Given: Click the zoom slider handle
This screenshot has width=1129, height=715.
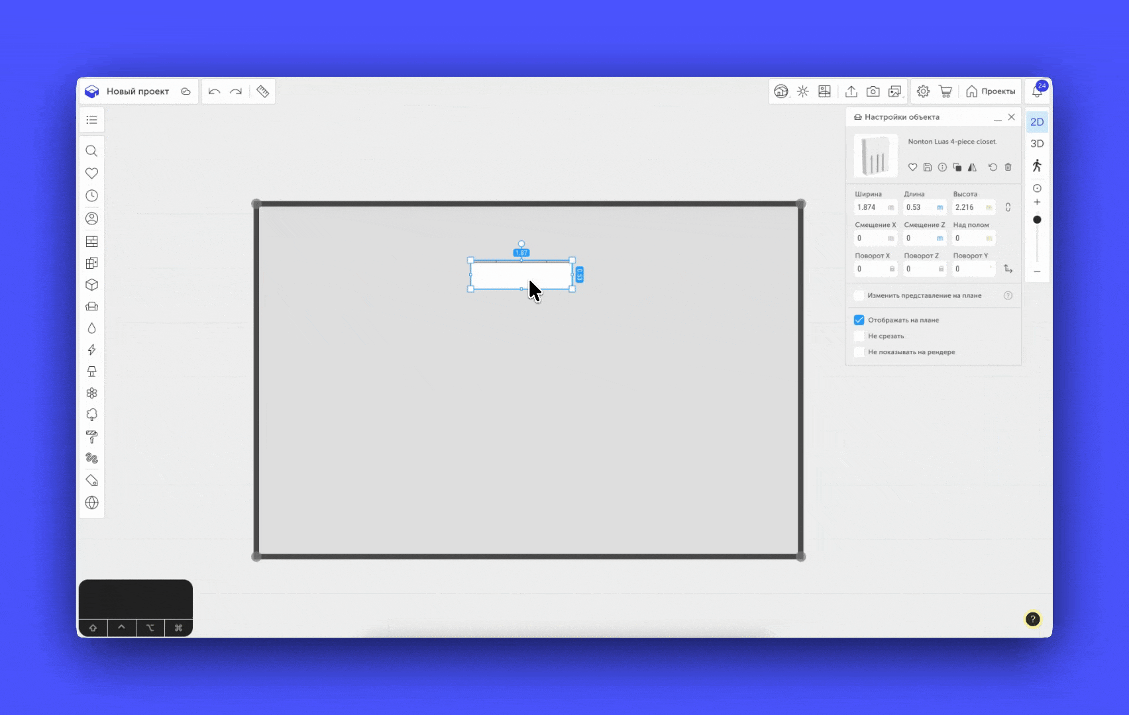Looking at the screenshot, I should click(1037, 220).
